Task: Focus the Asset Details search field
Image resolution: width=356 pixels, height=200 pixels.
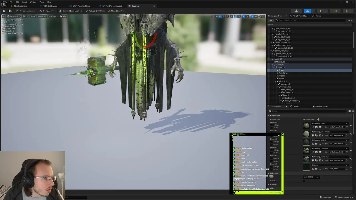Action: point(308,111)
